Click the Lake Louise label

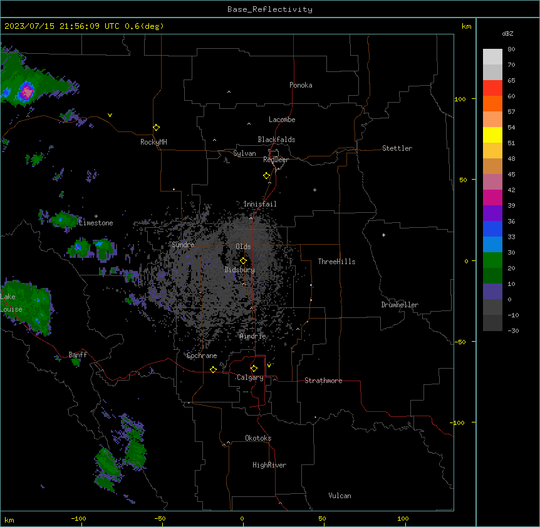(x=11, y=303)
